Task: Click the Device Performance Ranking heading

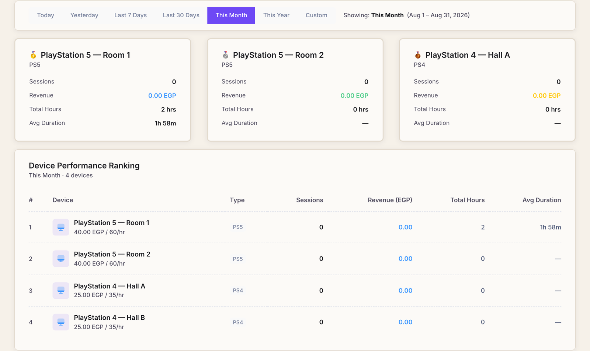Action: (84, 166)
